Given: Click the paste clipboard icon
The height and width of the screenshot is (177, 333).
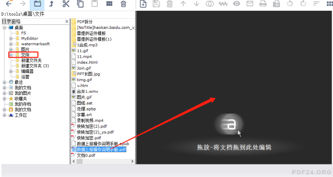Looking at the screenshot, I should (x=95, y=4).
